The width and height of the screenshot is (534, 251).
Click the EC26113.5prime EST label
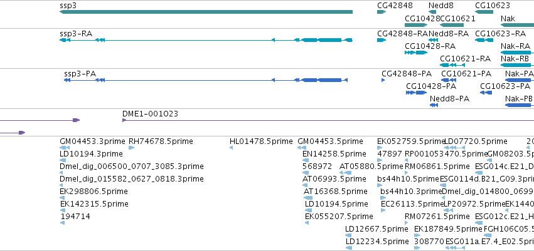click(412, 204)
